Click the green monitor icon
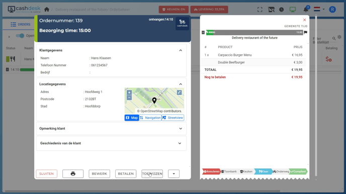The width and height of the screenshot is (346, 194). (293, 10)
